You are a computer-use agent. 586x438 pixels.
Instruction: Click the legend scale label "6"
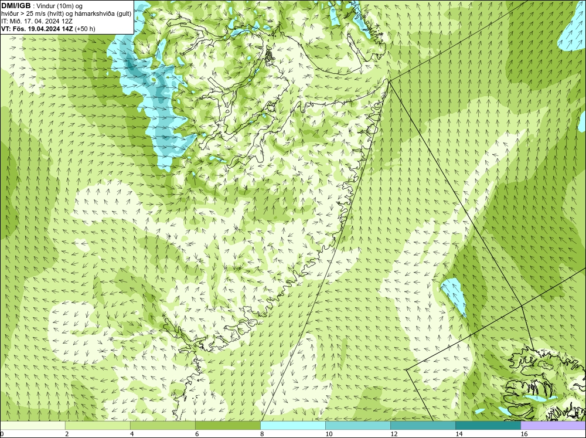click(196, 434)
